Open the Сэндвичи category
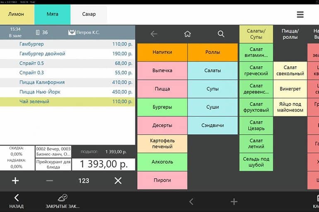Viewport: 319px width, 212px height. click(213, 125)
